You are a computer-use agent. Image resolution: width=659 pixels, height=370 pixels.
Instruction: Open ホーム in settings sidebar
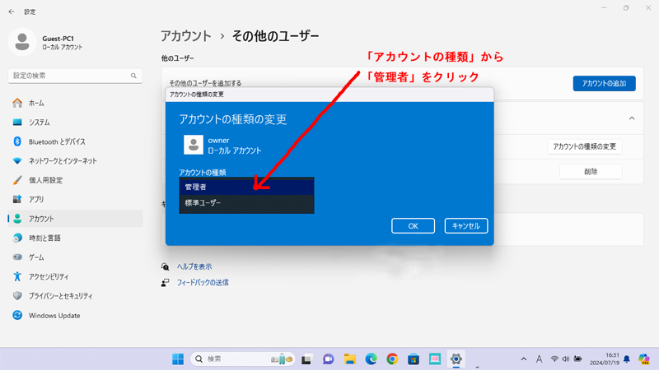pos(36,104)
